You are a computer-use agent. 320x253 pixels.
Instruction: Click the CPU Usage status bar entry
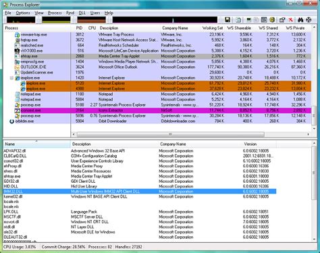click(x=20, y=247)
